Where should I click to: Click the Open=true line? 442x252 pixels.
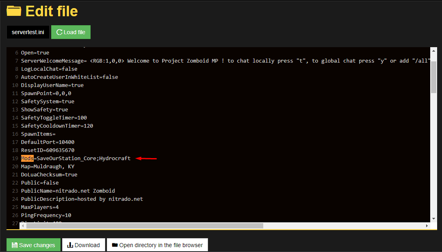click(35, 53)
